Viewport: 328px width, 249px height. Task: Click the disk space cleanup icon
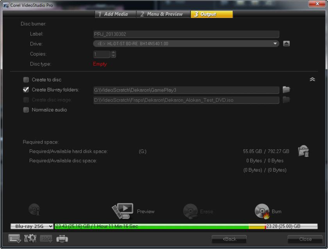point(303,151)
